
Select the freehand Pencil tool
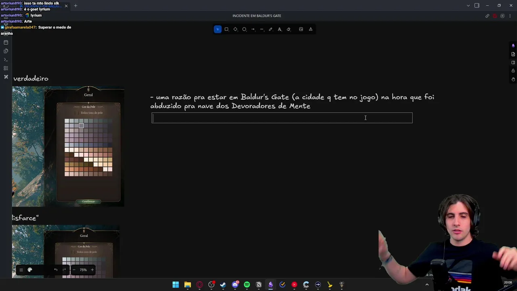pyautogui.click(x=271, y=29)
